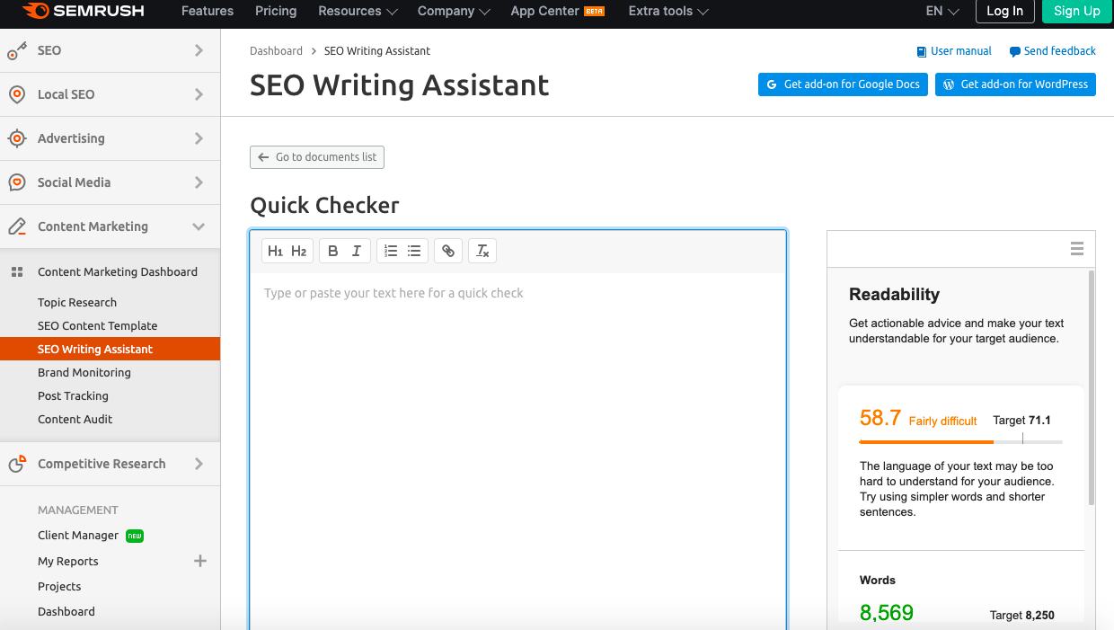Image resolution: width=1114 pixels, height=630 pixels.
Task: Open App Center in top navigation
Action: tap(557, 11)
